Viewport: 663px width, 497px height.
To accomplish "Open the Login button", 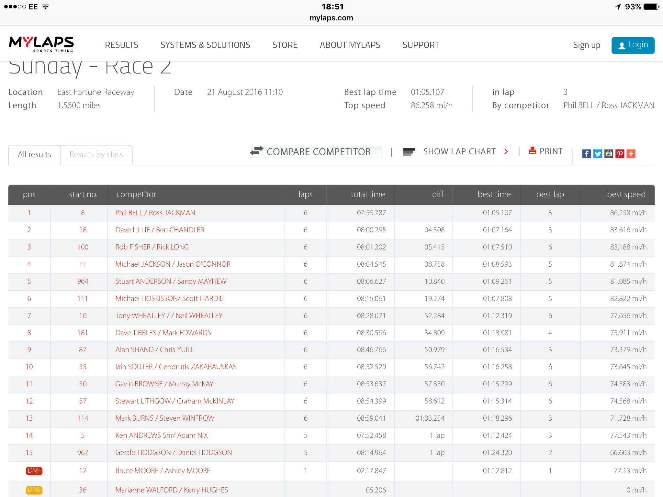I will click(x=633, y=45).
